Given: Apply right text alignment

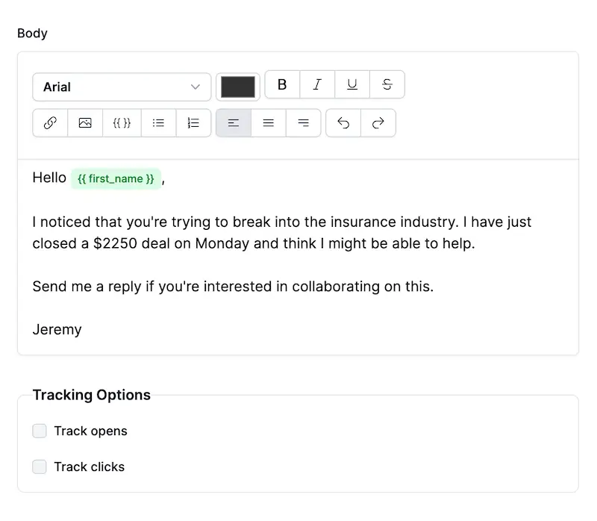Looking at the screenshot, I should [x=304, y=122].
